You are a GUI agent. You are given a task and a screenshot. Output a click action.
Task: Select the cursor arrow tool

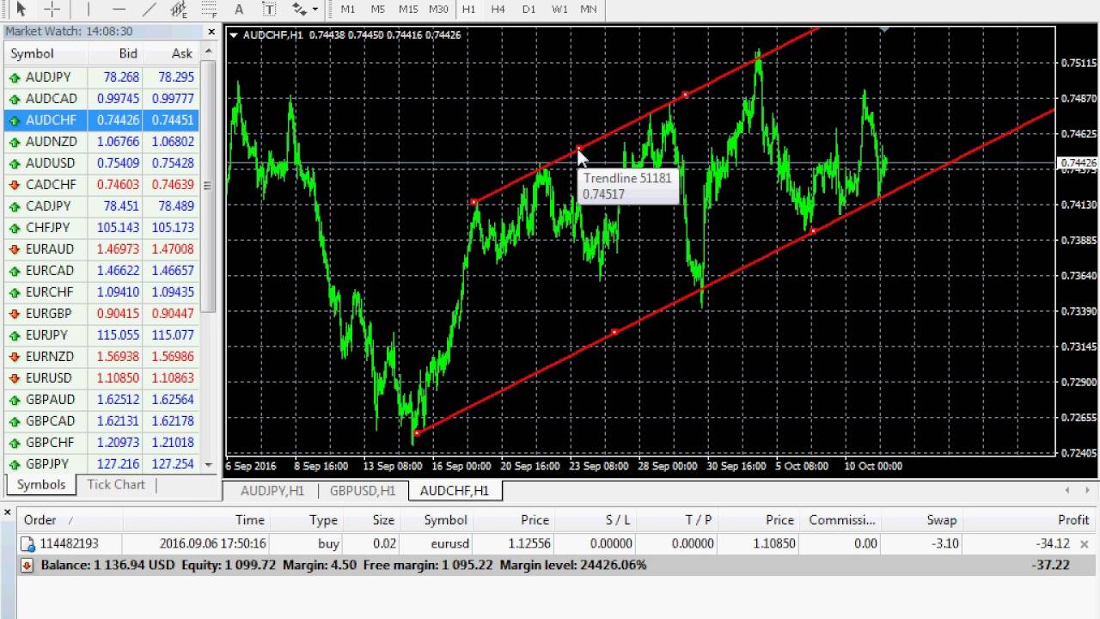point(21,9)
